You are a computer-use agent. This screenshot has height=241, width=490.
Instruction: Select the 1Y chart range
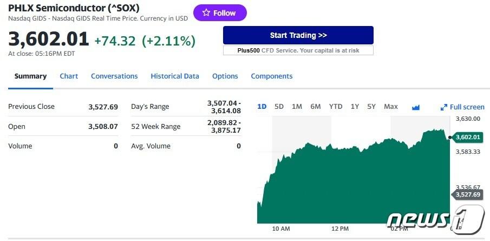(355, 107)
